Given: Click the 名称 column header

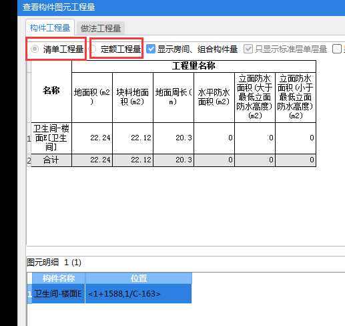Looking at the screenshot, I should (51, 91).
